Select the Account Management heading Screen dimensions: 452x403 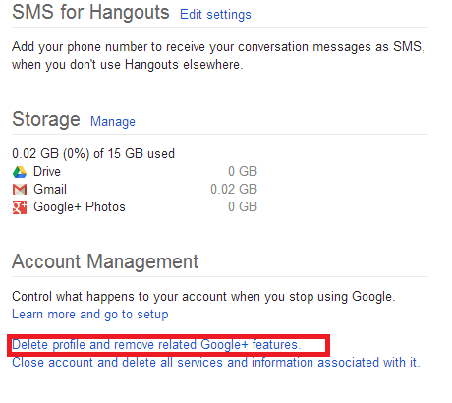click(x=105, y=261)
